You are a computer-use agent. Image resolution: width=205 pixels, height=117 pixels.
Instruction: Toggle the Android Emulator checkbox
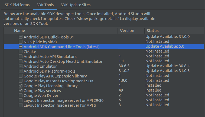pyautogui.click(x=21, y=66)
